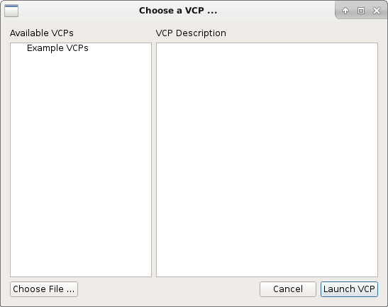The width and height of the screenshot is (388, 307).
Task: Click the title bar next to the window icon
Action: (74, 11)
